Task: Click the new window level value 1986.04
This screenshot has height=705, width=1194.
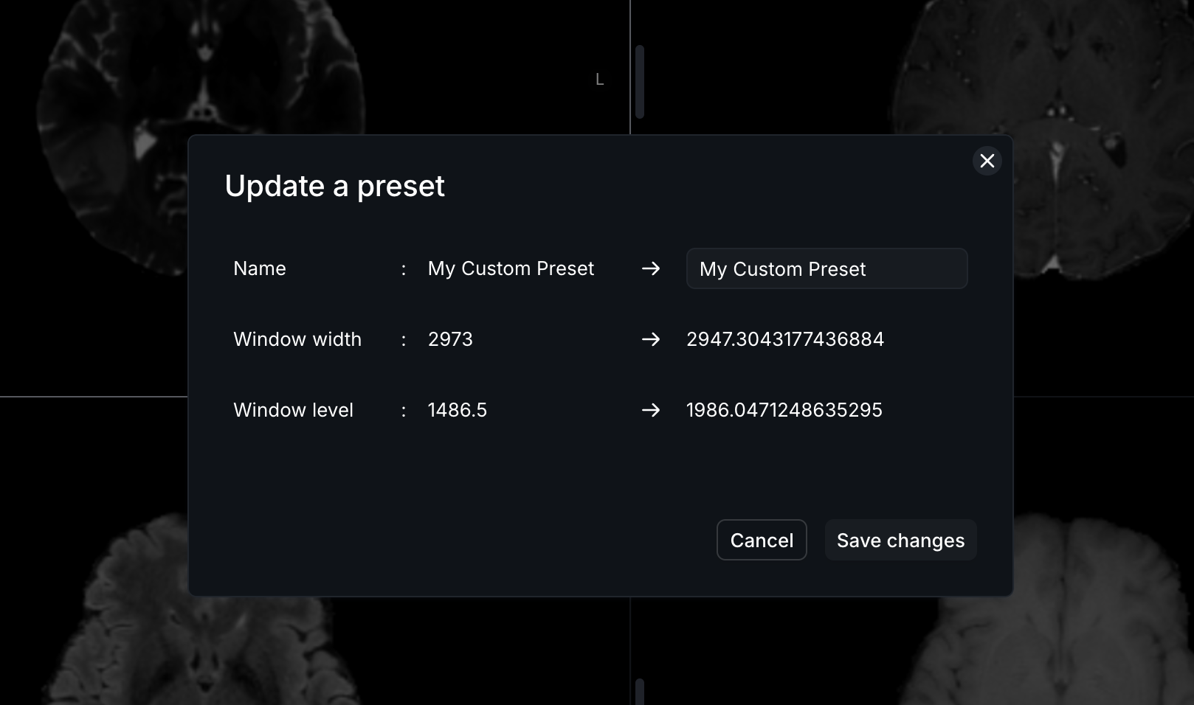Action: tap(784, 410)
